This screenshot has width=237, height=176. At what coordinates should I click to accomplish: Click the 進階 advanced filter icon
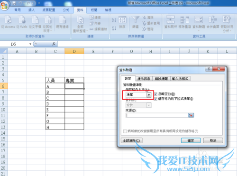145,29
